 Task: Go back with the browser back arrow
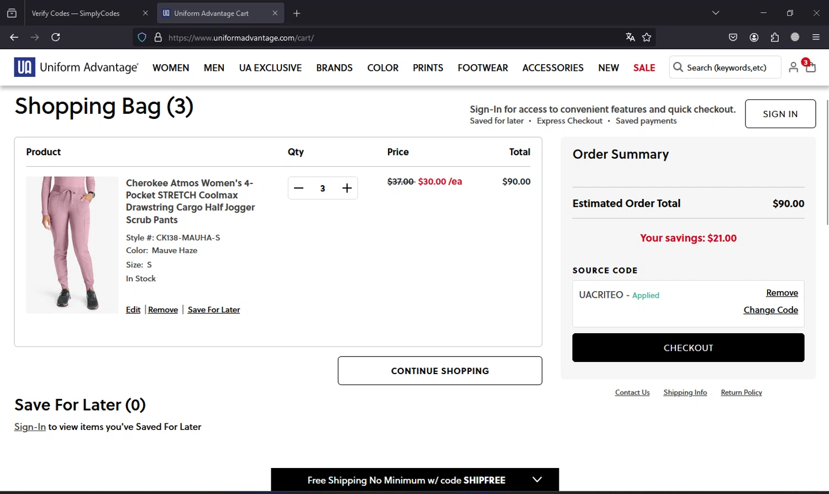[x=14, y=38]
